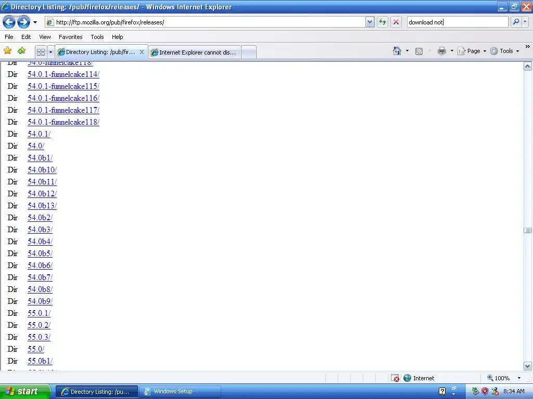Open the 54.0b10/ directory link
The height and width of the screenshot is (399, 533).
pos(42,170)
